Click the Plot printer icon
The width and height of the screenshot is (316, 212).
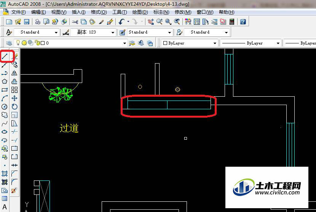click(x=37, y=22)
